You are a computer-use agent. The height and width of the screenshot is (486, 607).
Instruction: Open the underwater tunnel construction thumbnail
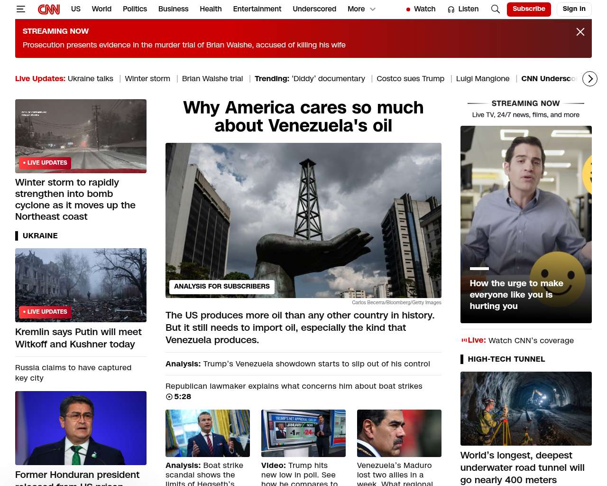(x=526, y=409)
